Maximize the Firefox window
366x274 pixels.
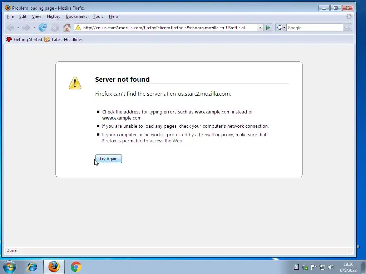(x=336, y=8)
